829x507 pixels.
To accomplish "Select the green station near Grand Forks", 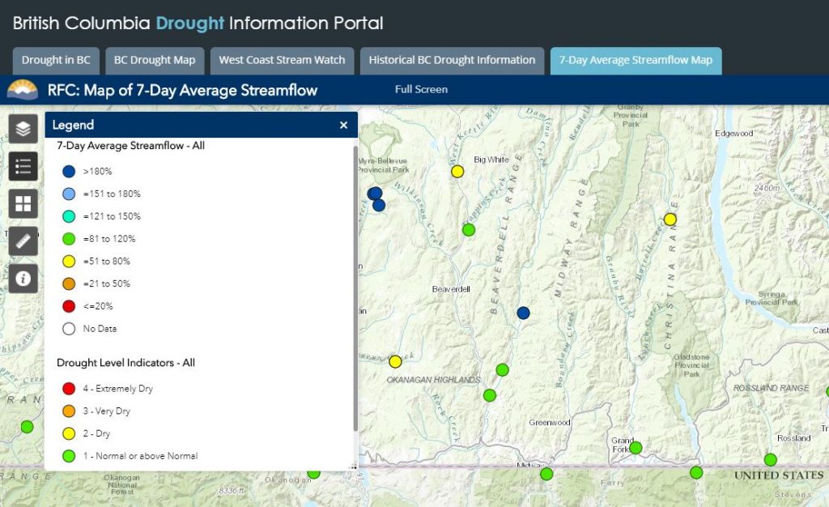I will [x=636, y=447].
